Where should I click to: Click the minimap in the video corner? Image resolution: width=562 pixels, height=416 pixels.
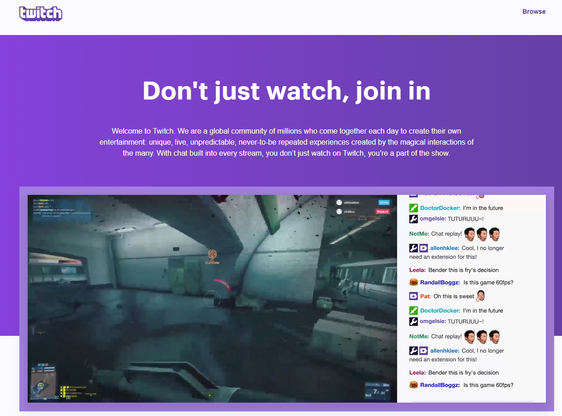click(x=43, y=385)
